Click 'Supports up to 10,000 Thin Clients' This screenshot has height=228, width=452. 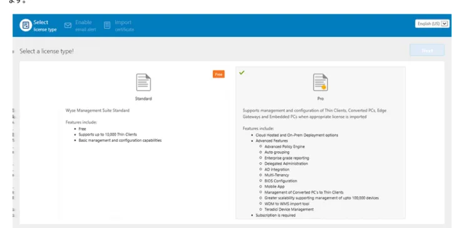(108, 134)
